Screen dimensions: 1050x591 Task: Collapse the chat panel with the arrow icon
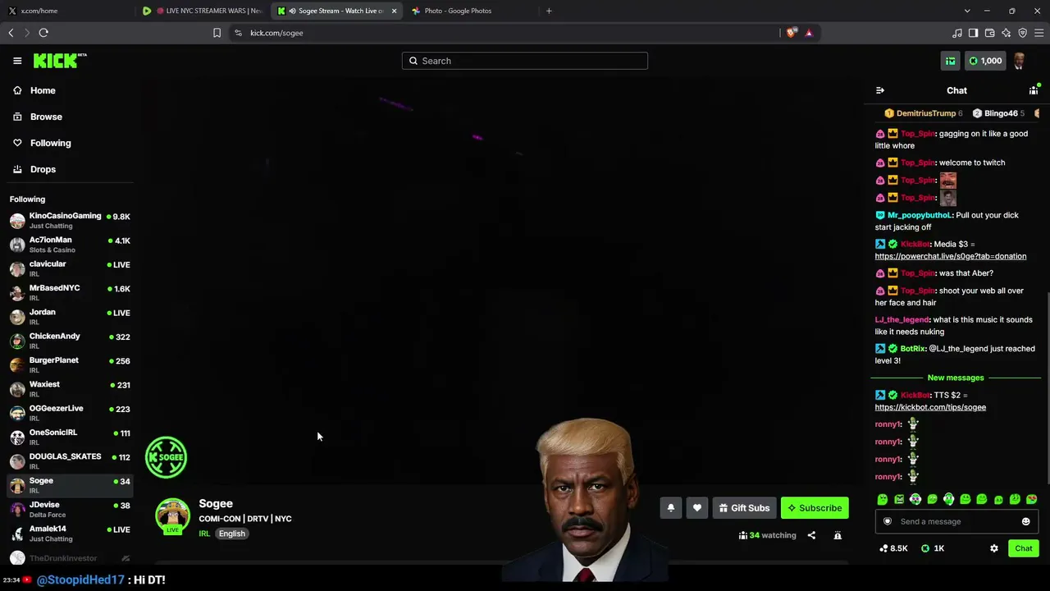coord(880,90)
